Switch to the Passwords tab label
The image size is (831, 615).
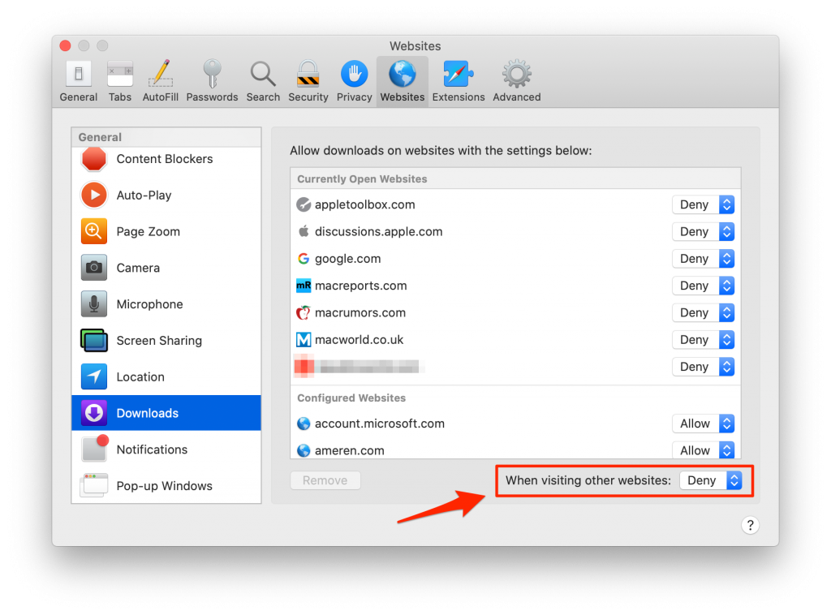pyautogui.click(x=212, y=97)
